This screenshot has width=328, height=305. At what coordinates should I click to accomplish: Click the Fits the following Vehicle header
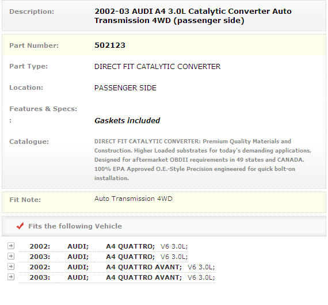tap(75, 226)
